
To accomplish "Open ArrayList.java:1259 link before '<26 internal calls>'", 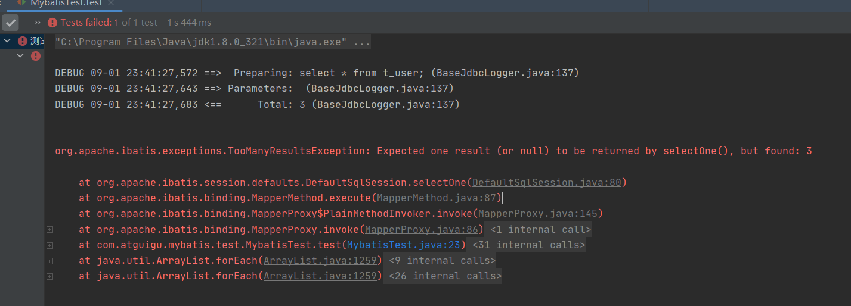I will coord(320,276).
